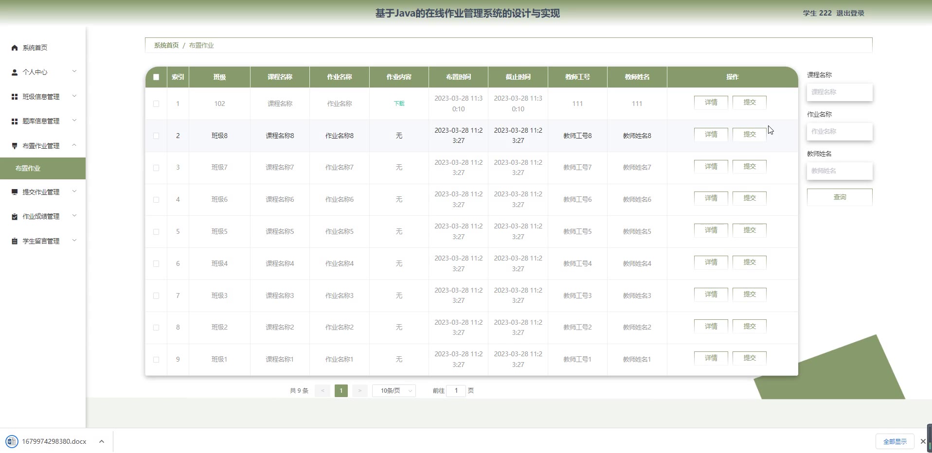Click the 班级 column header
Image resolution: width=932 pixels, height=453 pixels.
tap(219, 77)
